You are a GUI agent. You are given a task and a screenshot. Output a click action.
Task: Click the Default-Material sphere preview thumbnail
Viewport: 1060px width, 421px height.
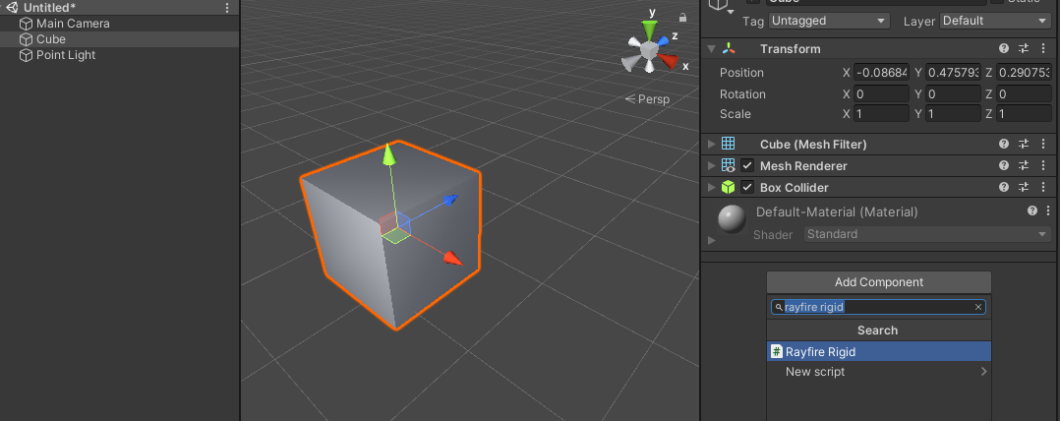pyautogui.click(x=732, y=219)
